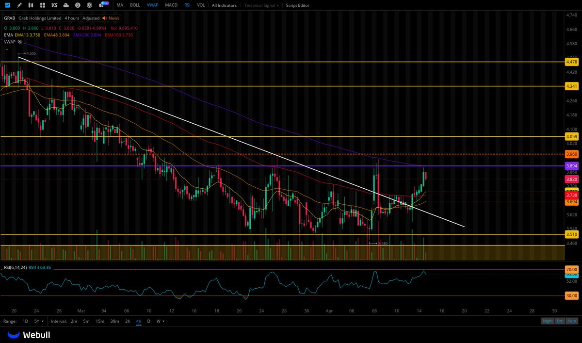Click the 4.478 price line label

pyautogui.click(x=571, y=62)
